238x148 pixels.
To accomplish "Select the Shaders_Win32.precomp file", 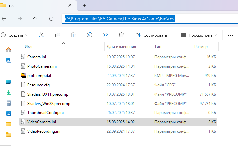I will [118, 103].
